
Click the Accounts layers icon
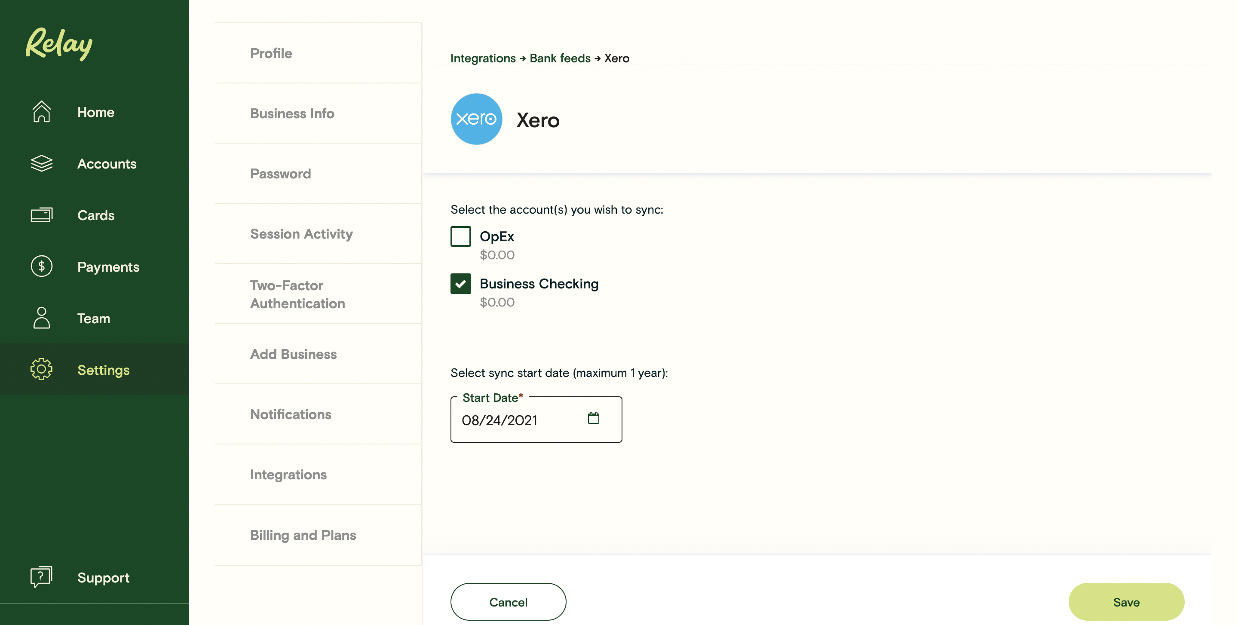[41, 163]
